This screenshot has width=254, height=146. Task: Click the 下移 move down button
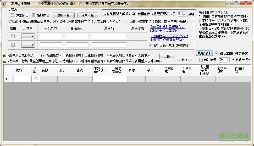click(x=184, y=60)
